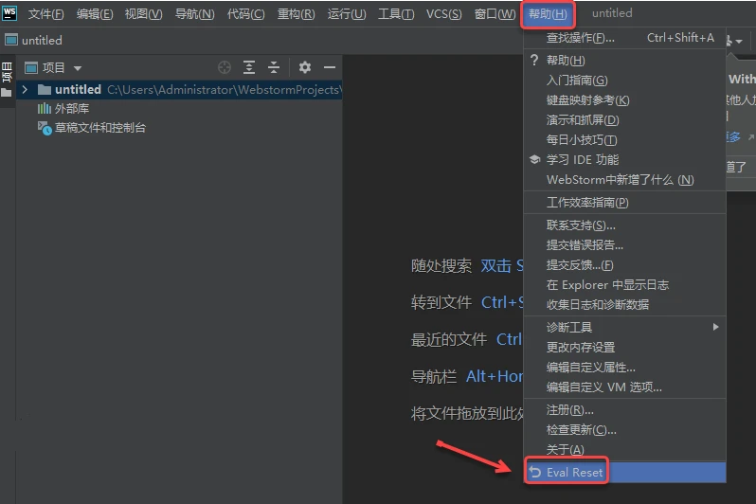Screen dimensions: 756x504
Task: Choose 联系支持(S)... menu entry
Action: pos(625,225)
